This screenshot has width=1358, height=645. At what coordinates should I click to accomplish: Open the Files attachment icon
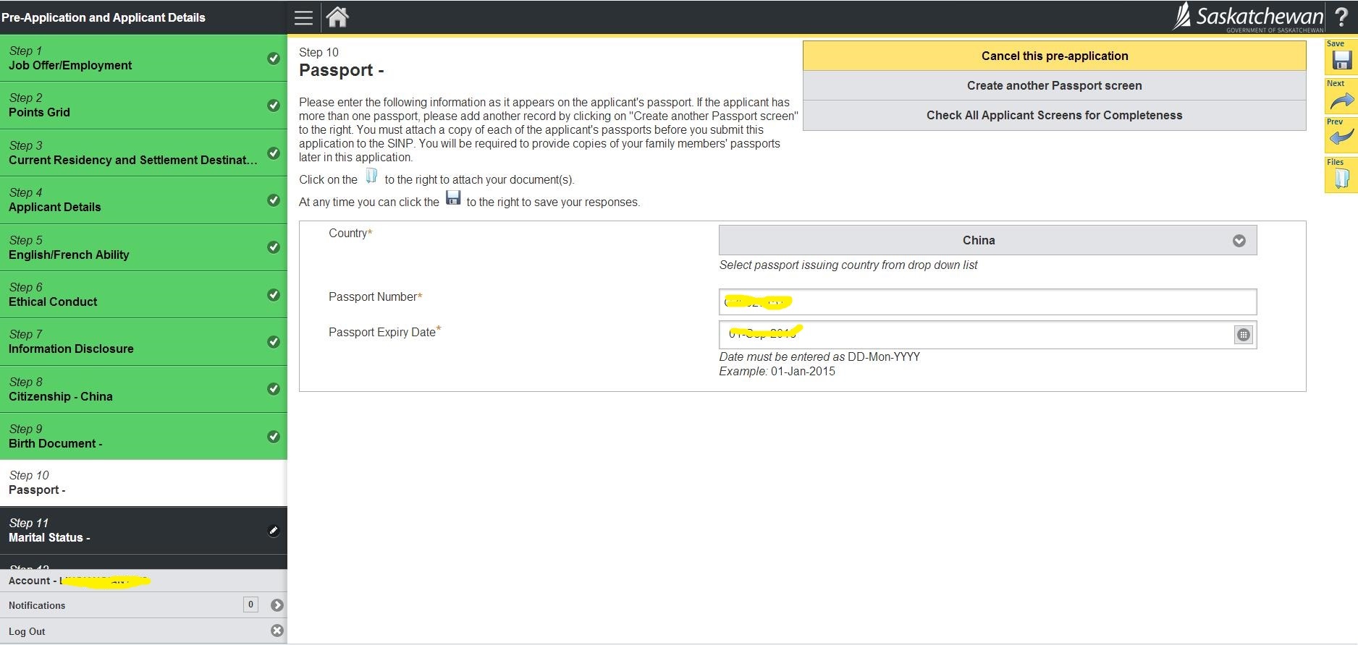coord(1341,178)
